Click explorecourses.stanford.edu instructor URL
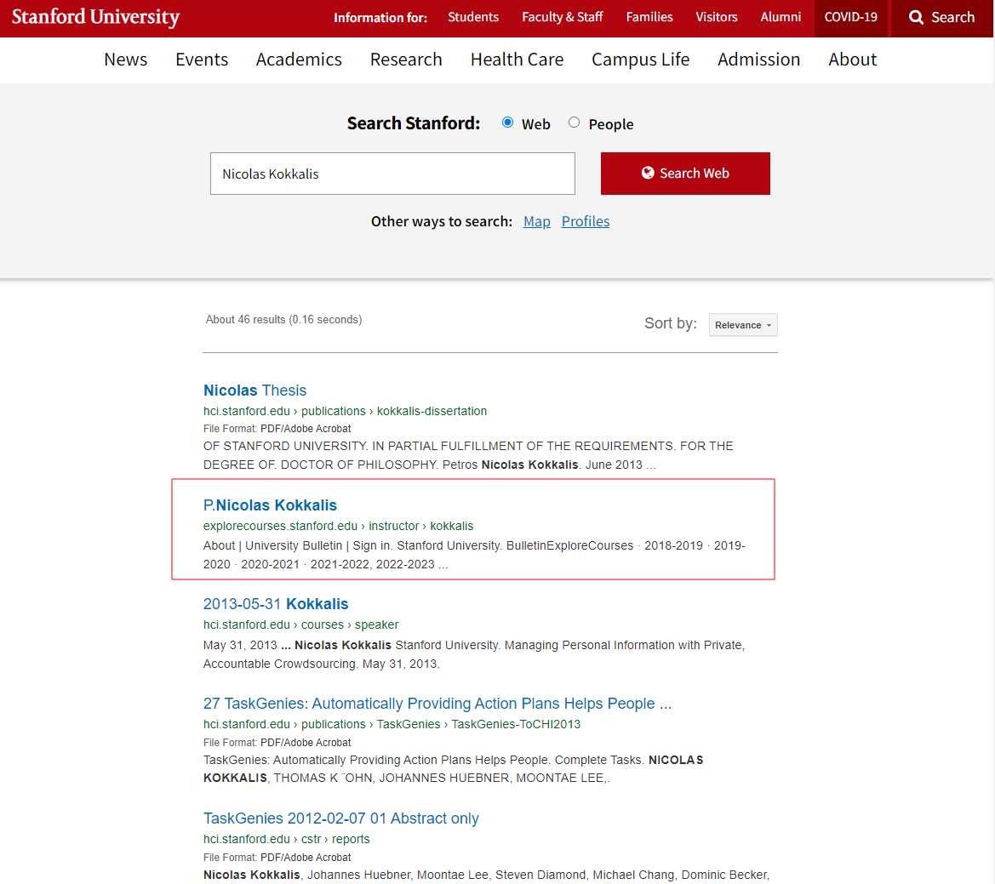The height and width of the screenshot is (884, 995). click(338, 526)
